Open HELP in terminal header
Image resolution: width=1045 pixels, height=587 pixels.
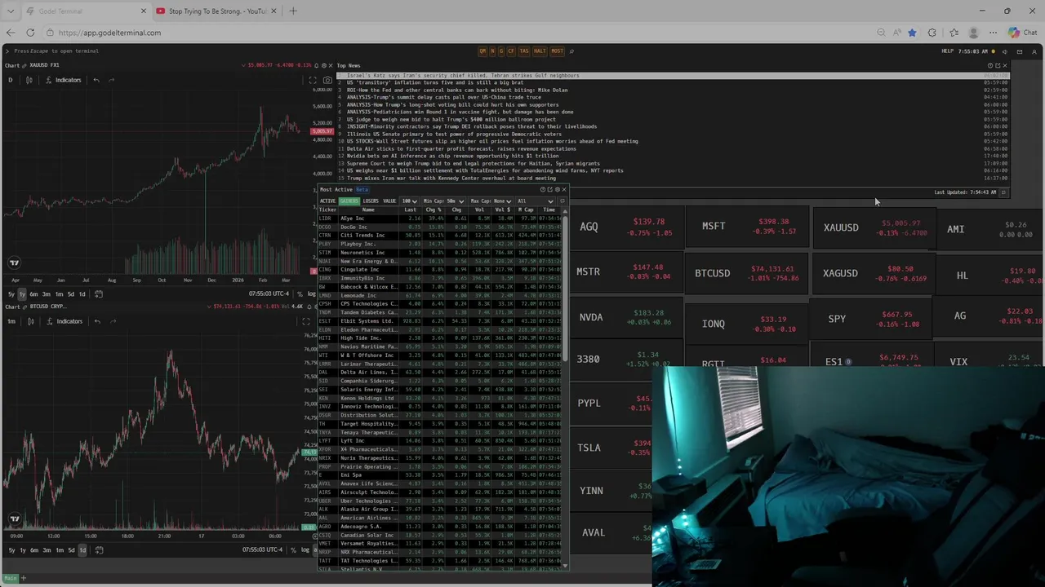[x=947, y=51]
